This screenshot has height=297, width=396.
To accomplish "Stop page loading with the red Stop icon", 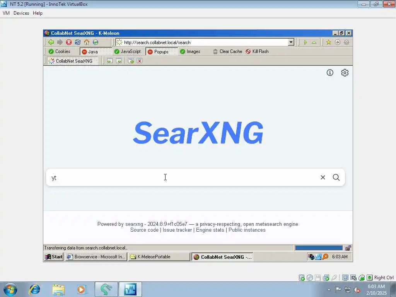I will click(x=69, y=42).
